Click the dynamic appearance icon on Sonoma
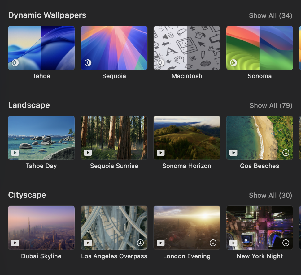The image size is (301, 275). tap(233, 63)
